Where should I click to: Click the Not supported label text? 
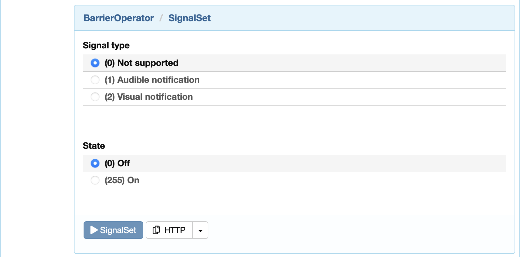(x=148, y=63)
